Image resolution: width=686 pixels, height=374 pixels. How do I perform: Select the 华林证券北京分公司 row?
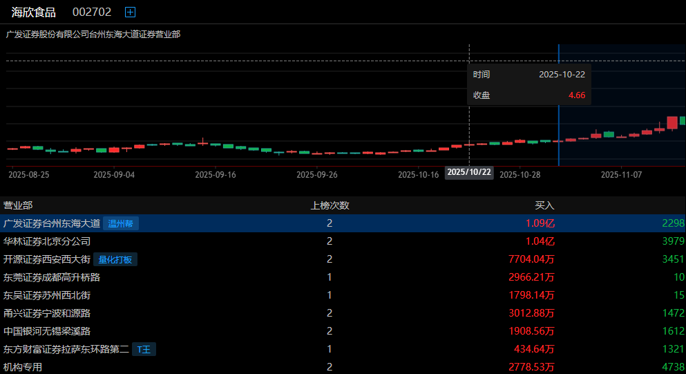point(343,241)
